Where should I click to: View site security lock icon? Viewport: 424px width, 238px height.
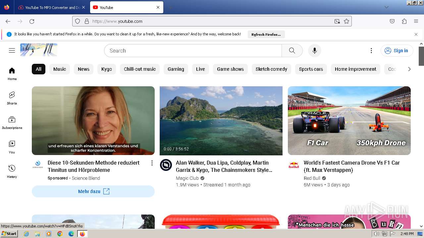coord(87,21)
